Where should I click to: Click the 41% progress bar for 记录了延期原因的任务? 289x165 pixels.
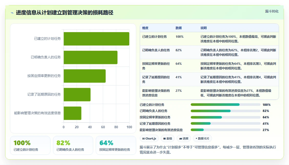[x=226, y=123]
